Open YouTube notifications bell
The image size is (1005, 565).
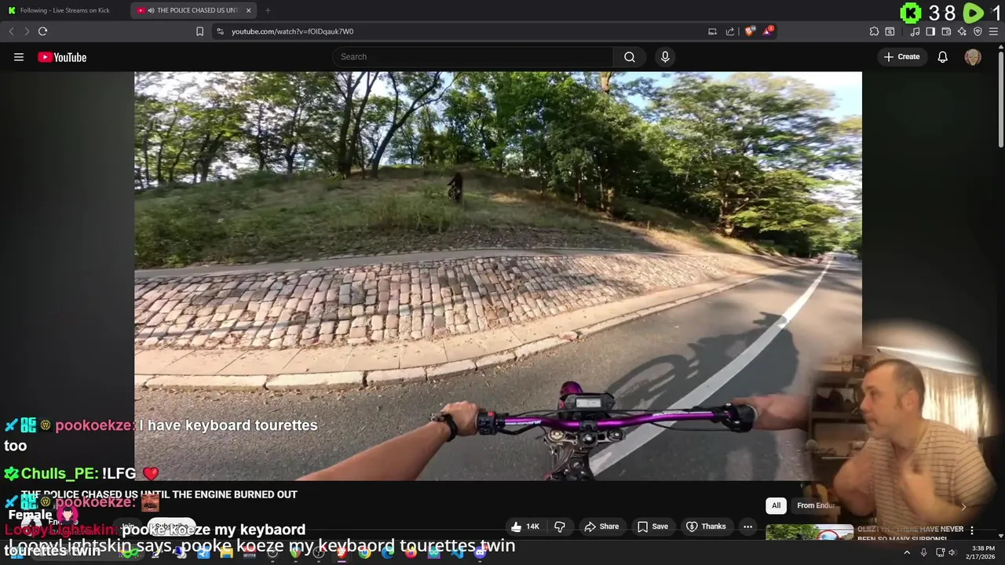pyautogui.click(x=943, y=56)
